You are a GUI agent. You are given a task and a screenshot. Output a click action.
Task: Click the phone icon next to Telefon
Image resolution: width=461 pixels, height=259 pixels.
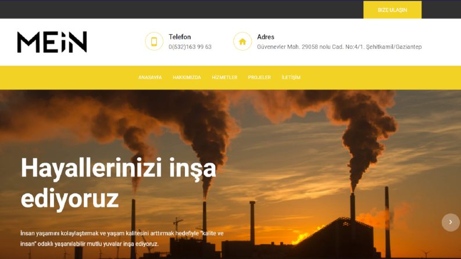154,41
